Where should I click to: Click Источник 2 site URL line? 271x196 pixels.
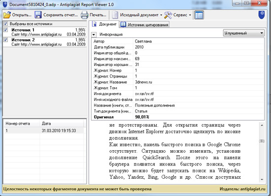(36, 44)
